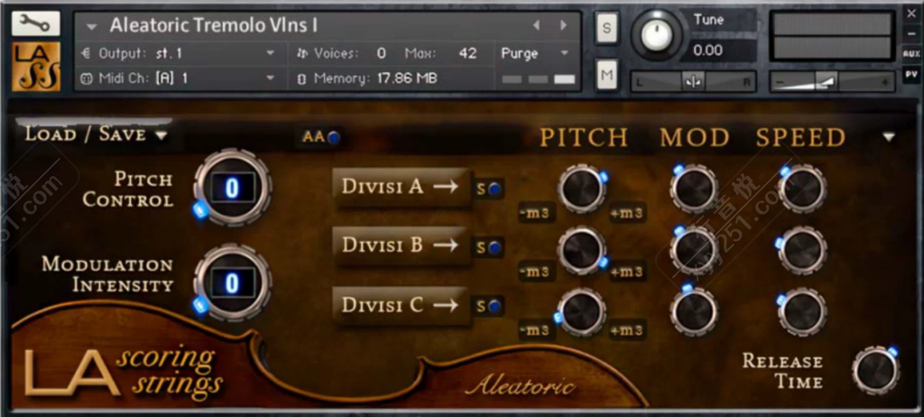Click the instrument title Aleatoric Tremolo Vlns I
Viewport: 924px width, 417px height.
pos(214,25)
